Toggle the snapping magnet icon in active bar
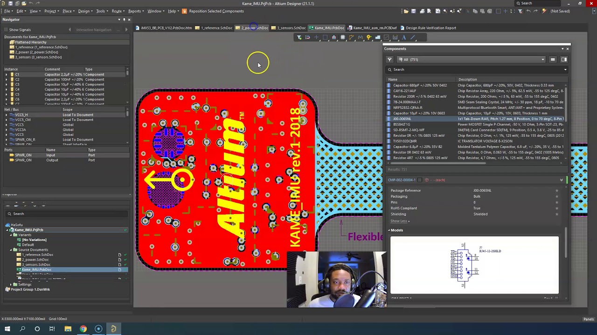597x335 pixels. pyautogui.click(x=307, y=37)
